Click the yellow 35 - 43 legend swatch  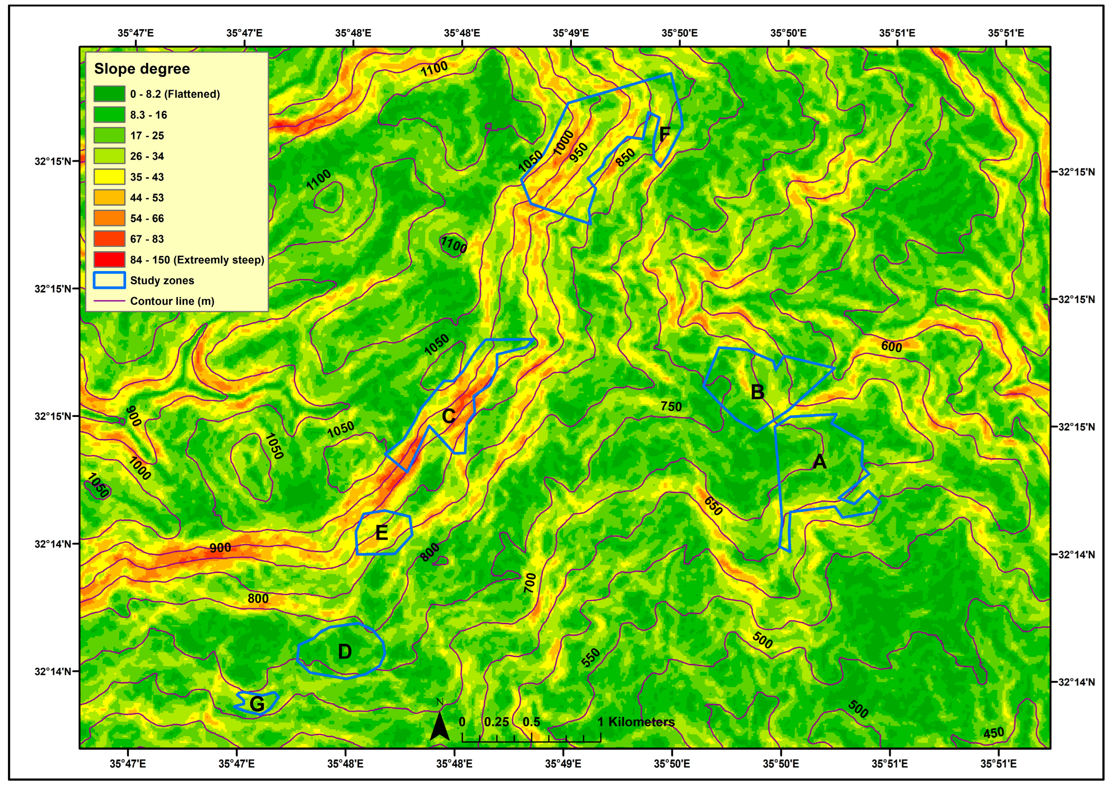pos(109,177)
